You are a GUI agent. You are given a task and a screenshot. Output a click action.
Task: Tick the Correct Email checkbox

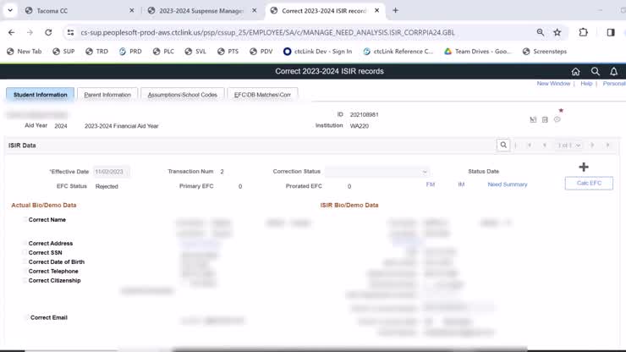(27, 318)
